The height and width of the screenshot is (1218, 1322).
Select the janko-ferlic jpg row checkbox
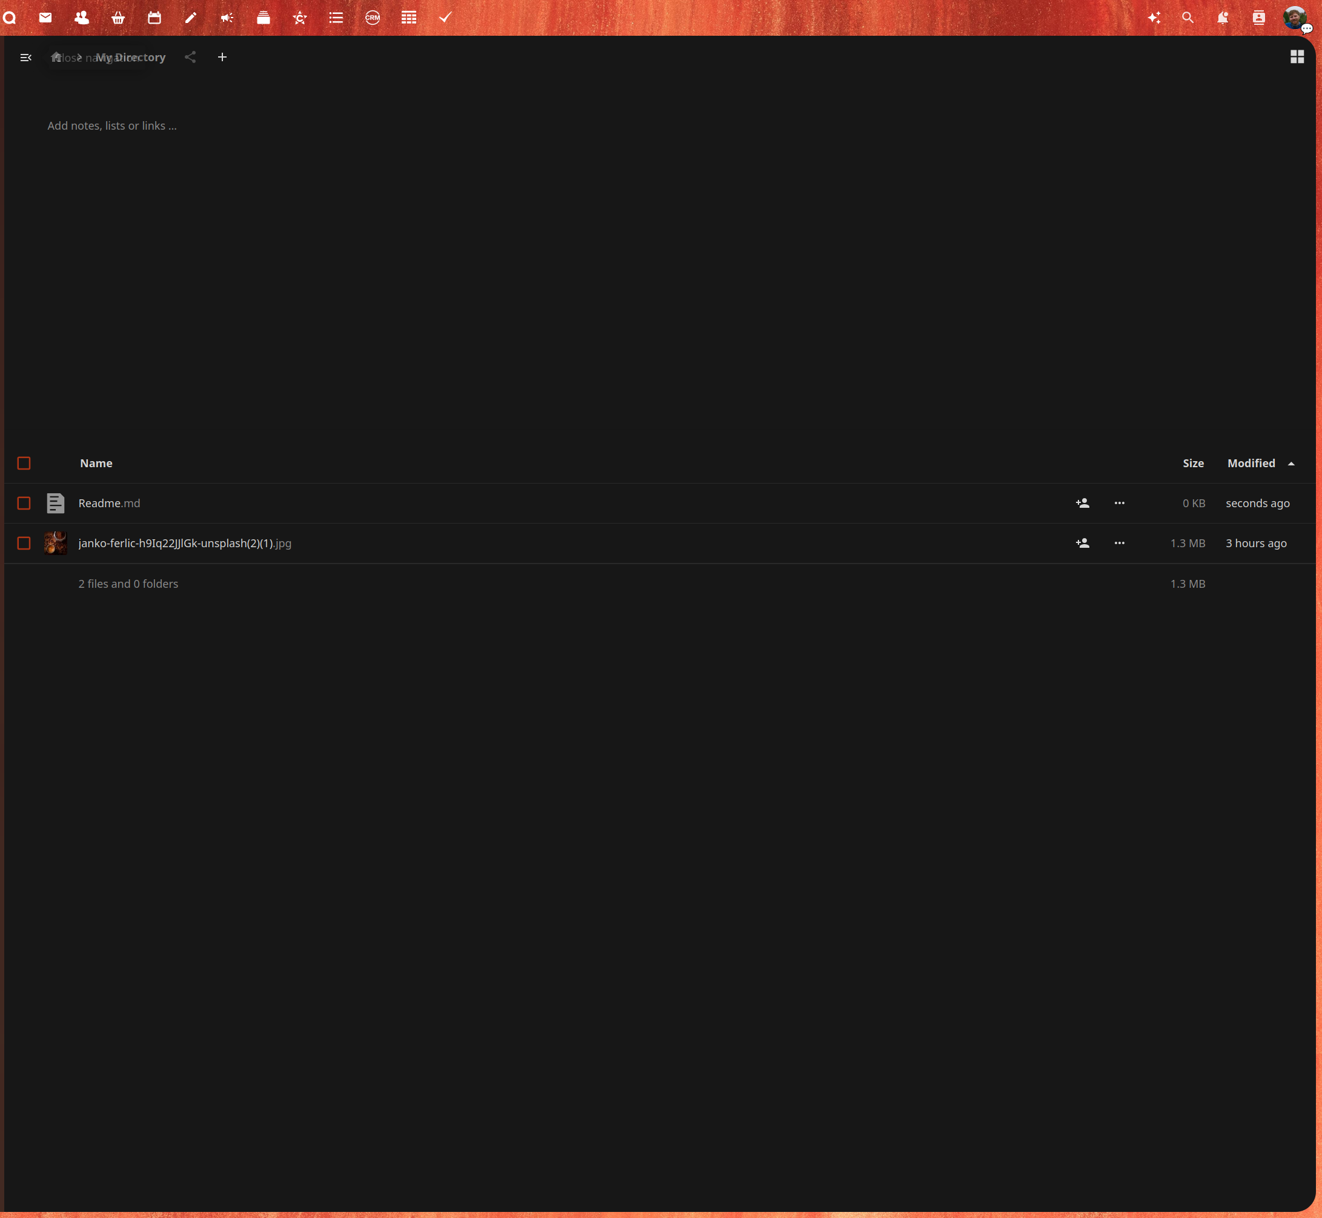24,543
